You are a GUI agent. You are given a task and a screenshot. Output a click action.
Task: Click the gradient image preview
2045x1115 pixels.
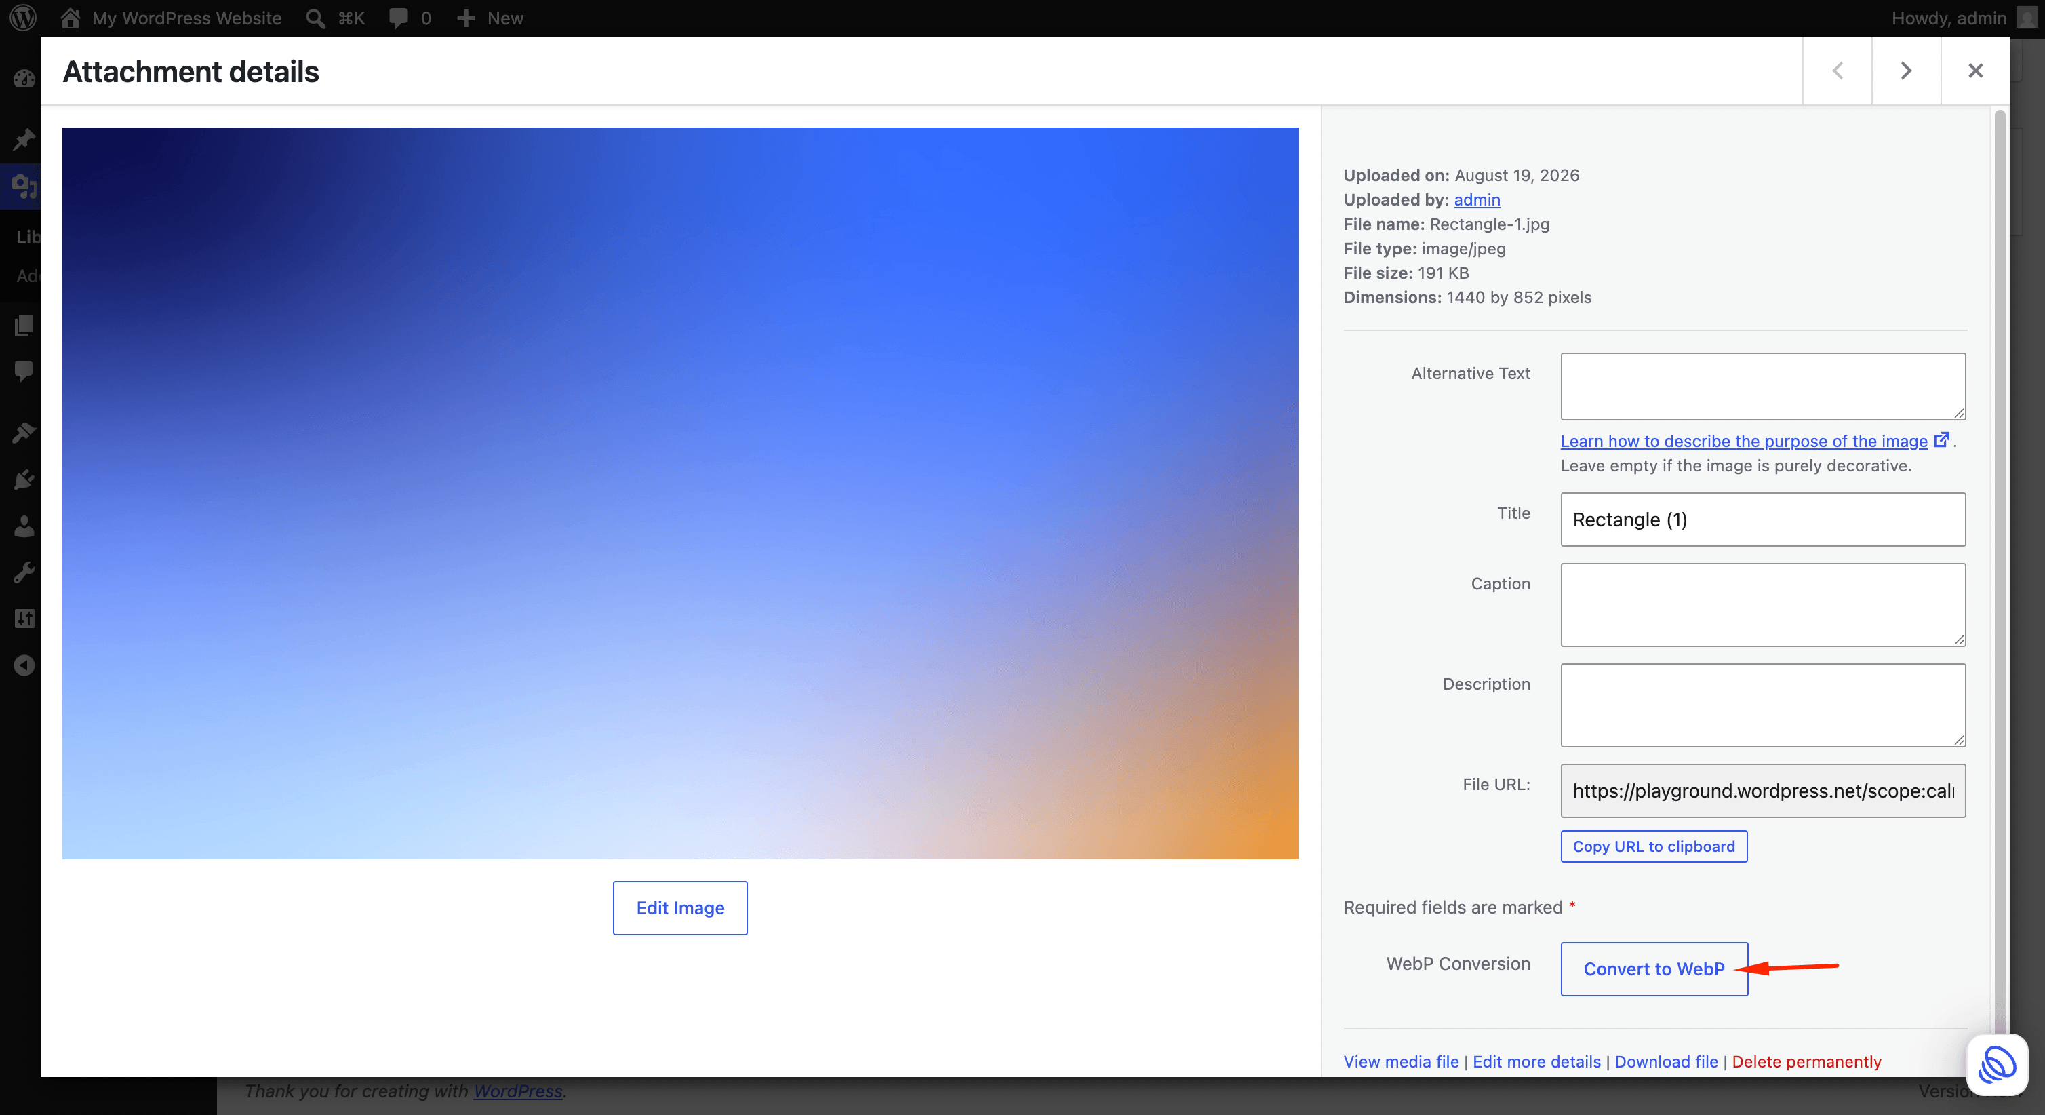point(680,493)
